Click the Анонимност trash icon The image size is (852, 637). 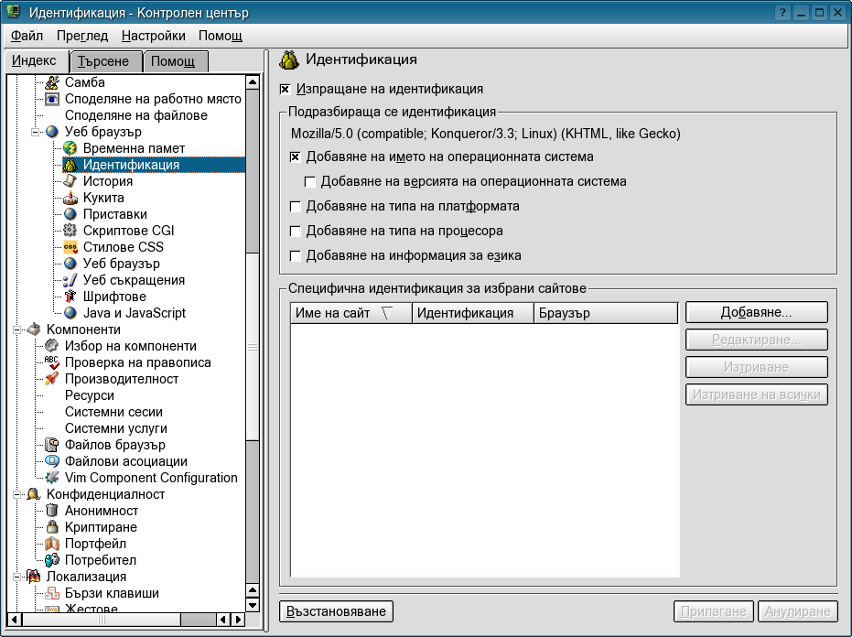pyautogui.click(x=52, y=511)
